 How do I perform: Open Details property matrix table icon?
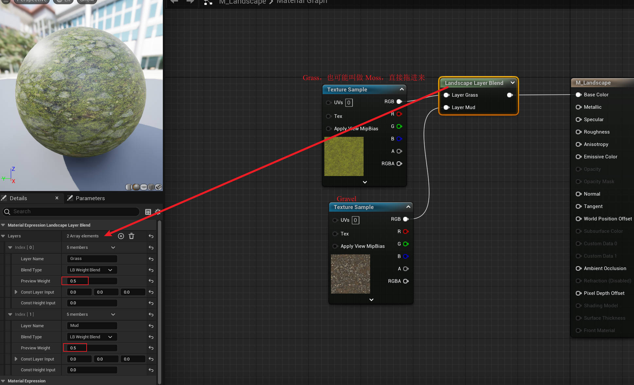click(148, 212)
